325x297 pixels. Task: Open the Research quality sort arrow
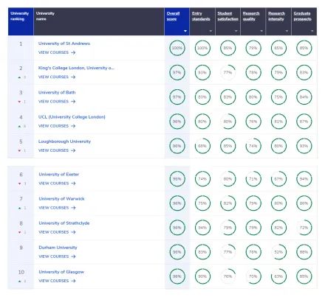pyautogui.click(x=261, y=31)
